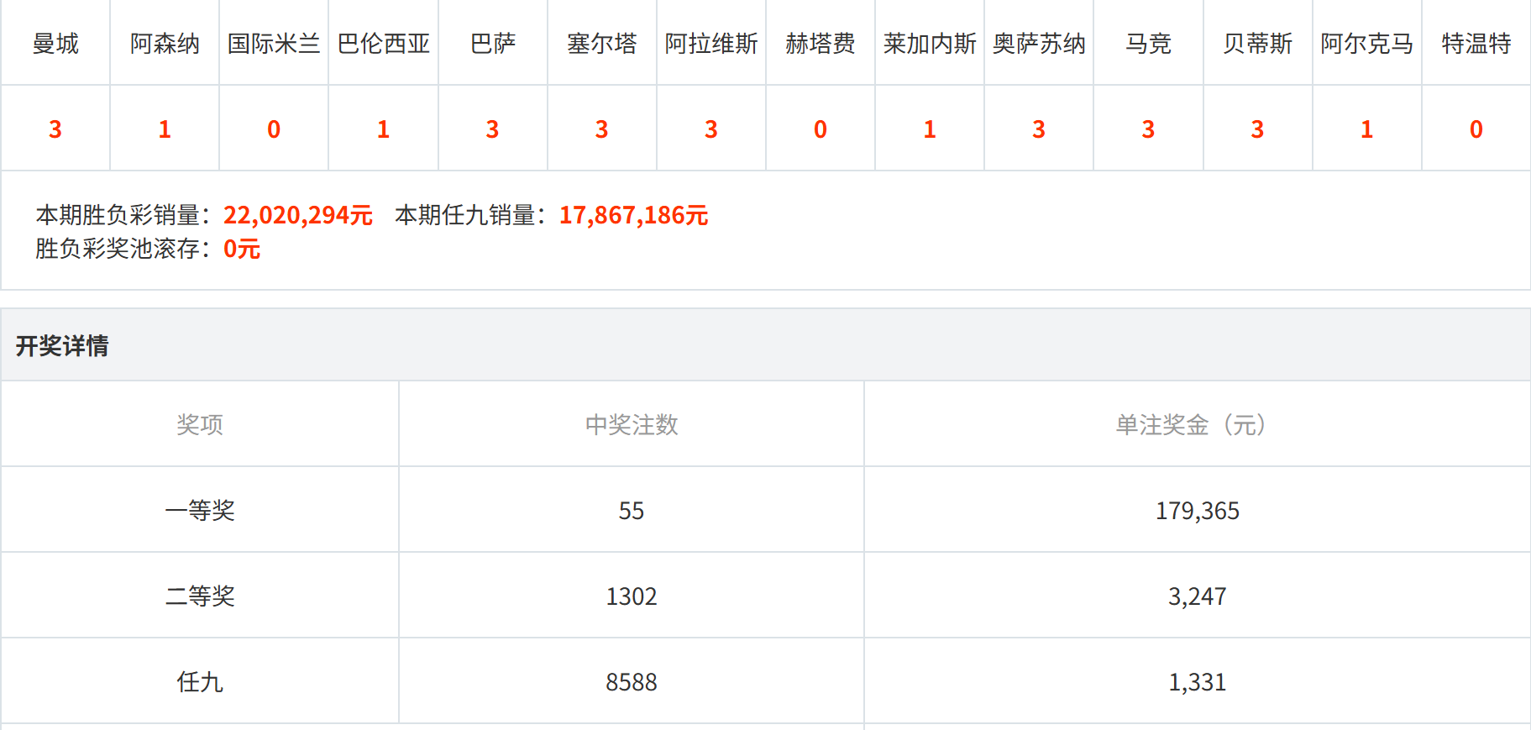
Task: Select the result 3 under 贝蒂斯
Action: pyautogui.click(x=1257, y=129)
